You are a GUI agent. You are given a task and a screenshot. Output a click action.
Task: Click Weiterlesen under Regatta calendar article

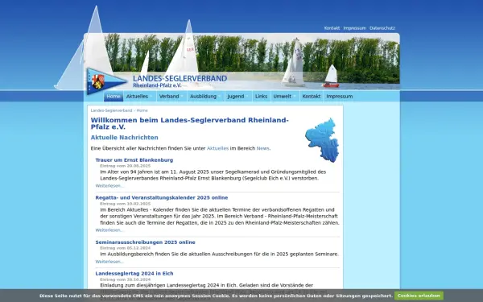click(x=109, y=230)
